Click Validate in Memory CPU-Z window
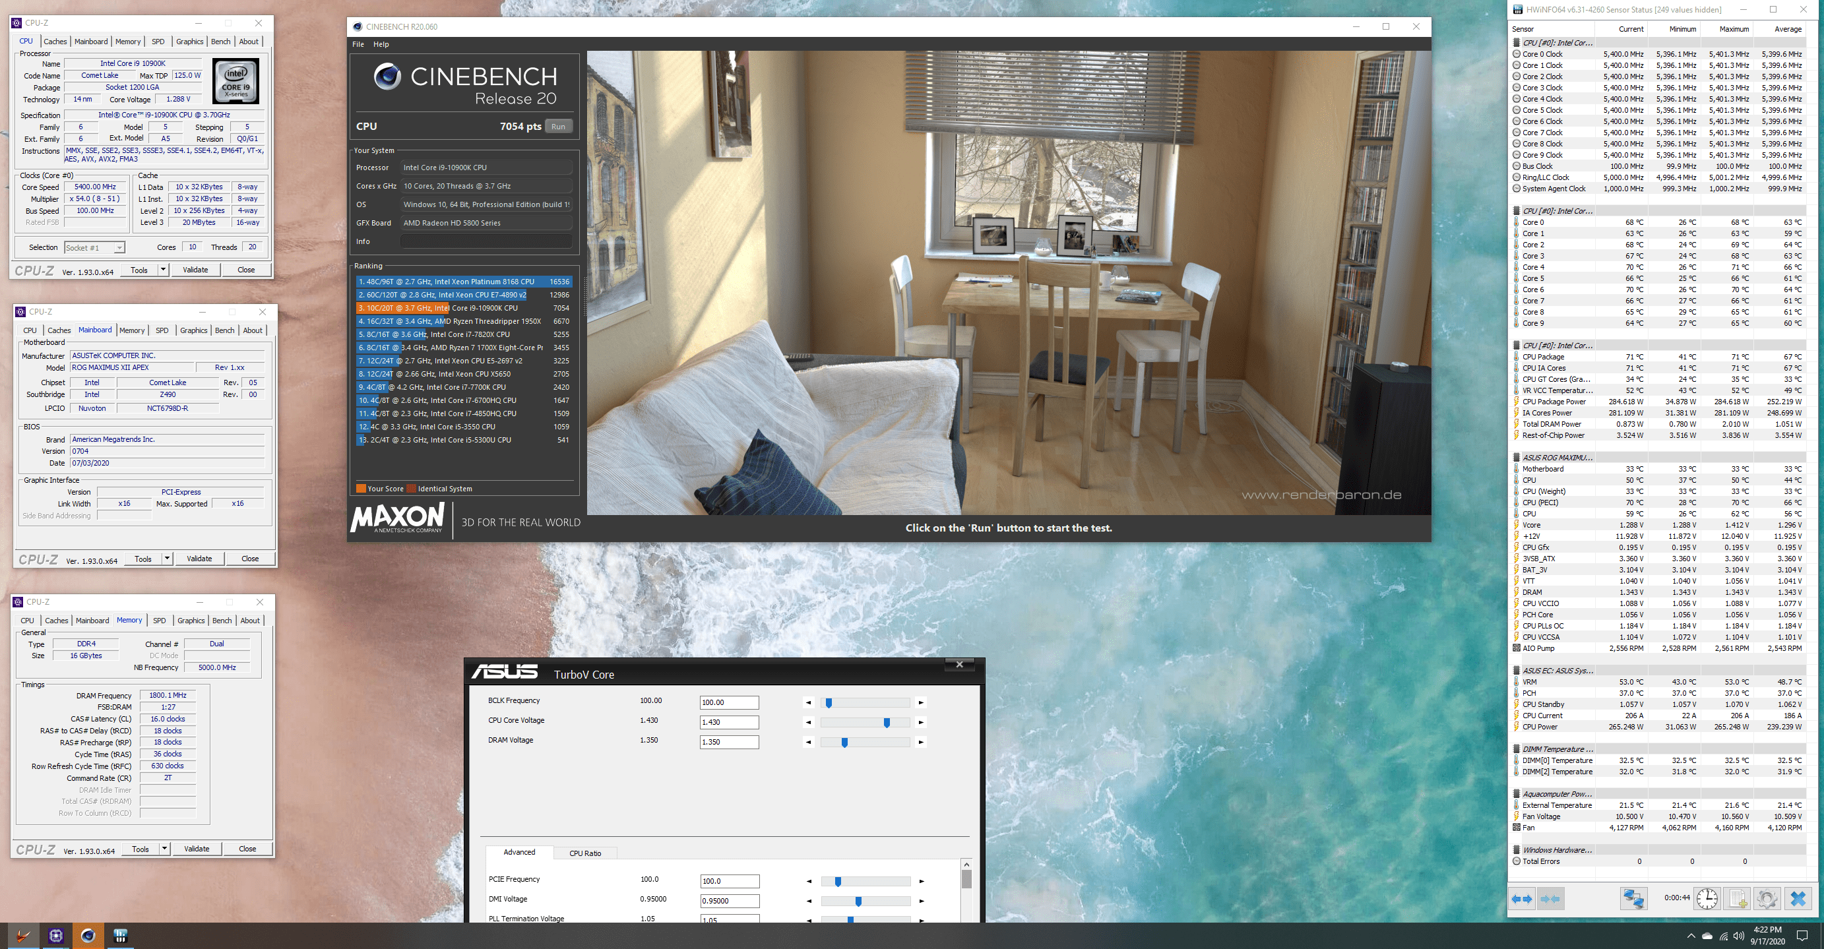Image resolution: width=1824 pixels, height=949 pixels. coord(197,849)
